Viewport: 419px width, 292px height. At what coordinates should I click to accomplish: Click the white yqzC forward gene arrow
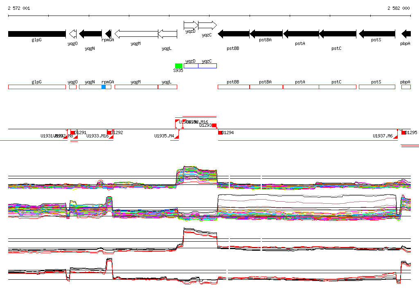[207, 25]
